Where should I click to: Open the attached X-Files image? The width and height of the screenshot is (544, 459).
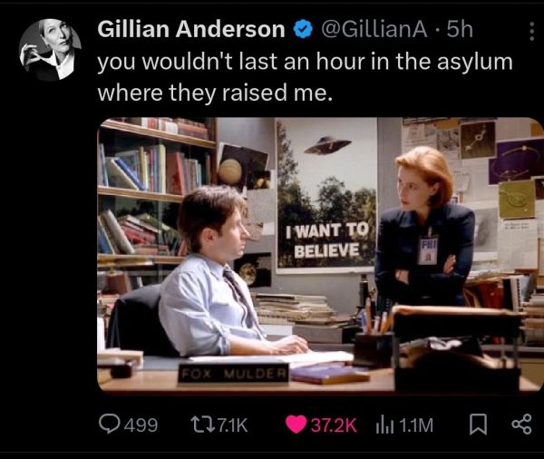(x=321, y=255)
